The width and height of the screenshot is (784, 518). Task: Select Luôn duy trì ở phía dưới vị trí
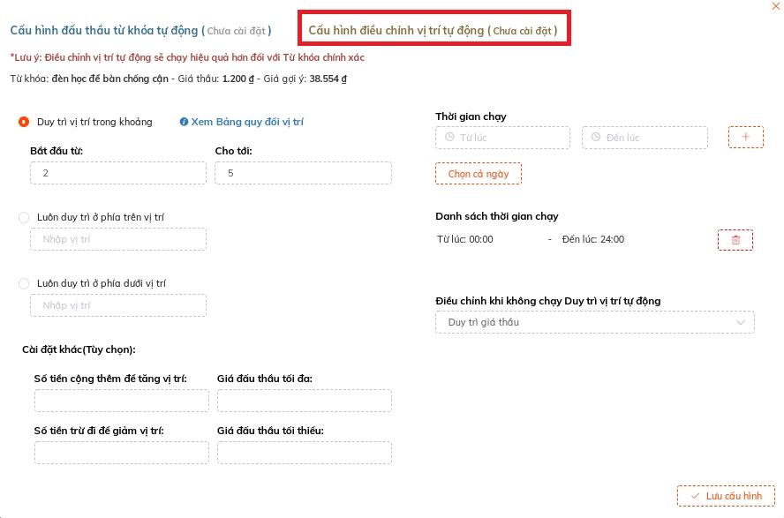tap(24, 283)
